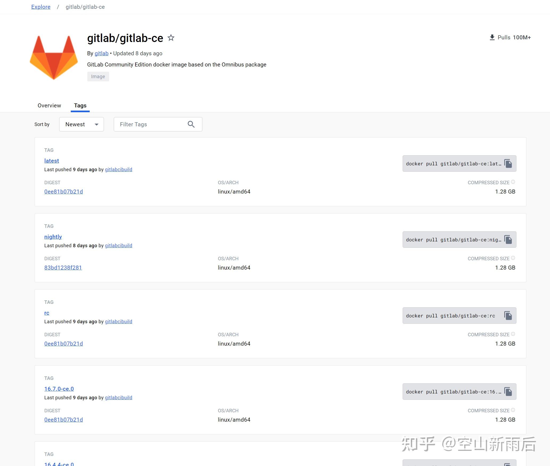Copy the docker pull latest command

508,163
